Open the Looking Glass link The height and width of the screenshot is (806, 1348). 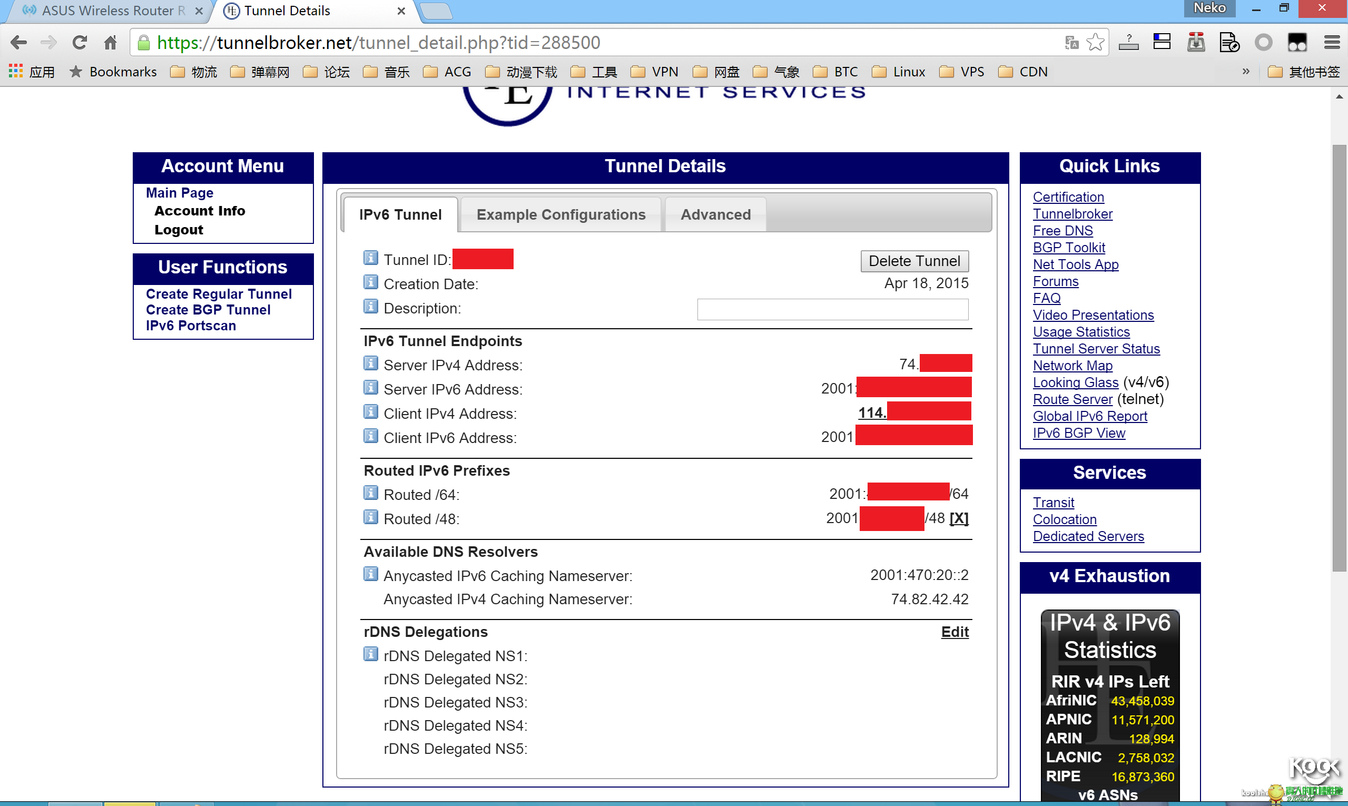click(1076, 382)
